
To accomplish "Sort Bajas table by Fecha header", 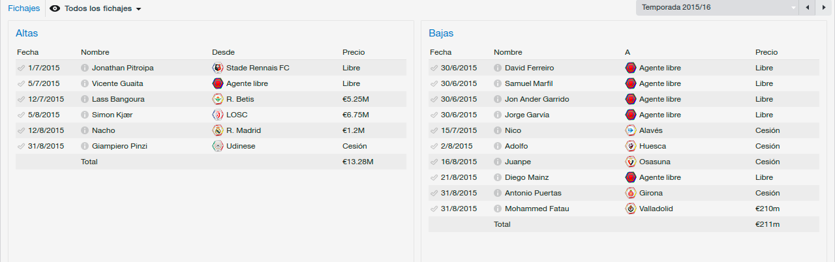I will [x=440, y=52].
